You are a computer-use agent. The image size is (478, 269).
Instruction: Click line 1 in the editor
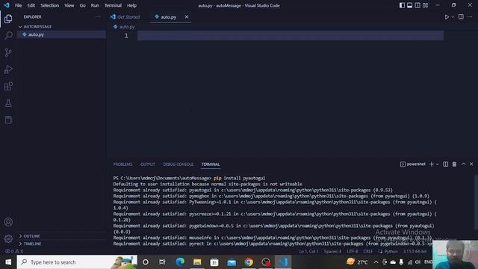click(x=291, y=36)
